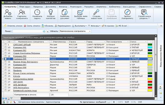This screenshot has height=105, width=165.
Task: Click Отметить список in the toolbar
Action: pos(13,26)
